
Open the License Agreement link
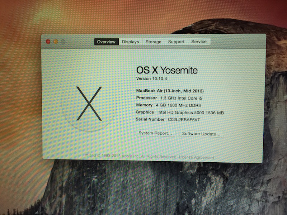(196, 157)
